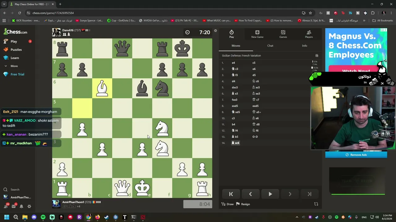The image size is (396, 222).
Task: Open the Players tab
Action: (x=309, y=34)
